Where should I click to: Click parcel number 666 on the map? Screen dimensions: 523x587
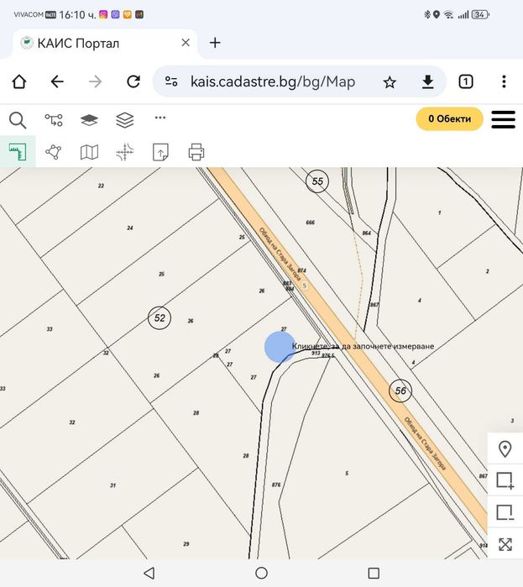(x=310, y=223)
